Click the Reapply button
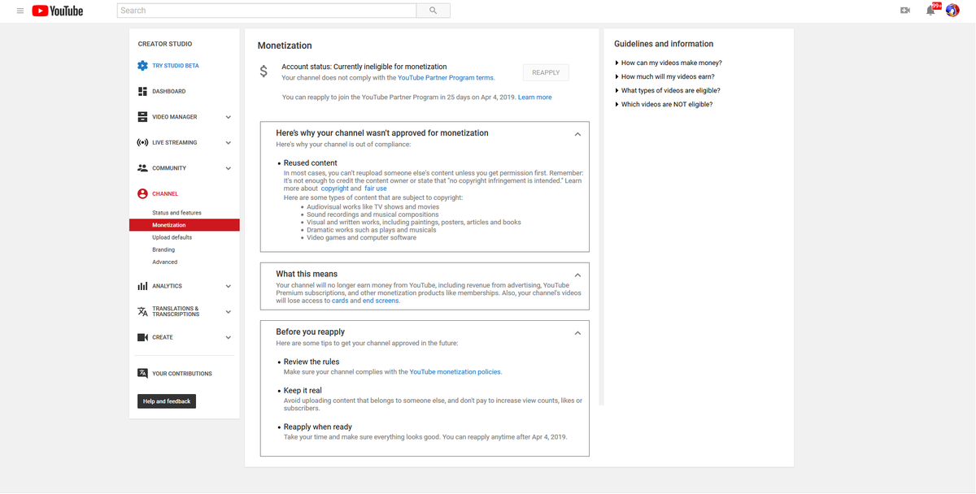Screen dimensions: 976x494 [546, 72]
